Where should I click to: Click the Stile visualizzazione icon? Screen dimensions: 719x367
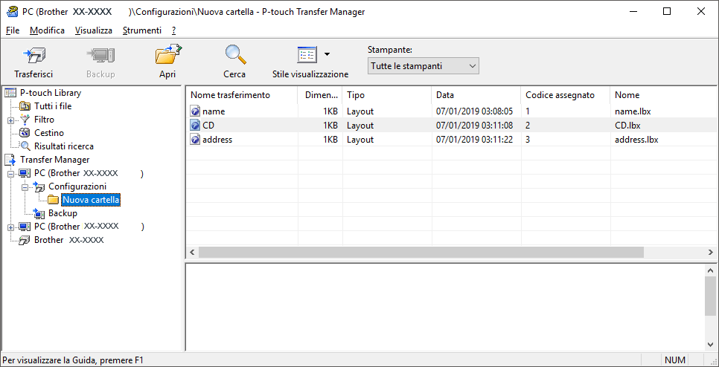pos(307,54)
